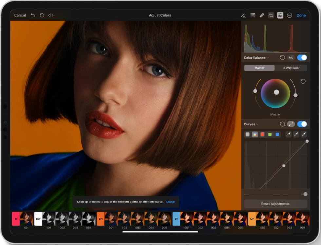Select the blue curve channel
The width and height of the screenshot is (321, 245).
277,134
